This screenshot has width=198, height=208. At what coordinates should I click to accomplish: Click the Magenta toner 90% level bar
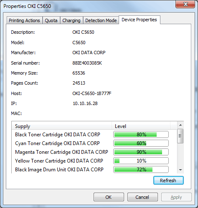coord(141,152)
